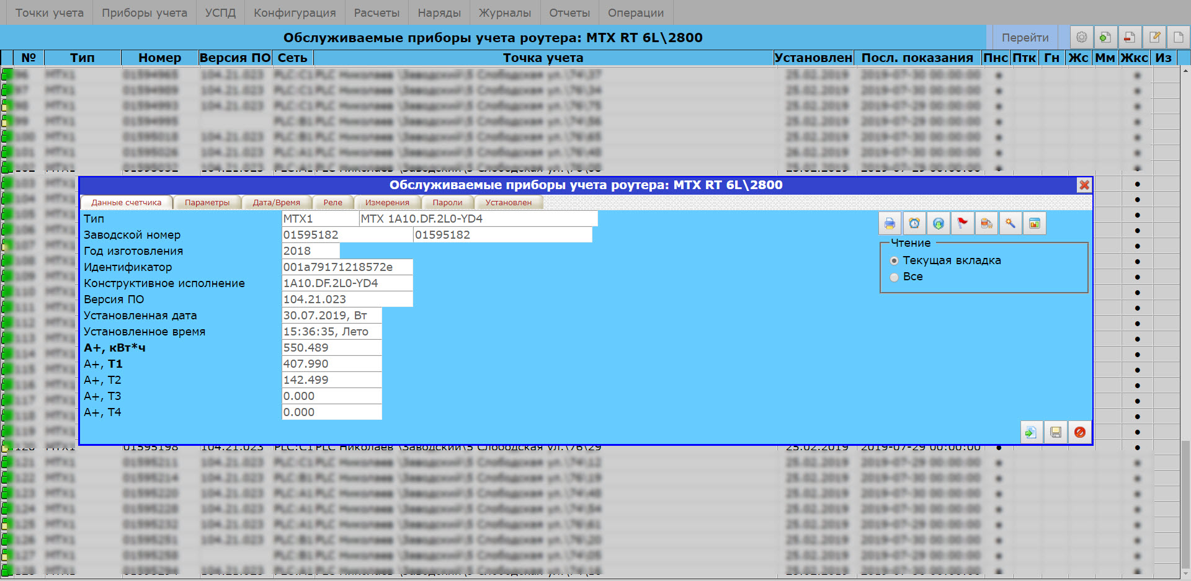Click the 'Перейти' button
1191x581 pixels.
click(x=1025, y=37)
